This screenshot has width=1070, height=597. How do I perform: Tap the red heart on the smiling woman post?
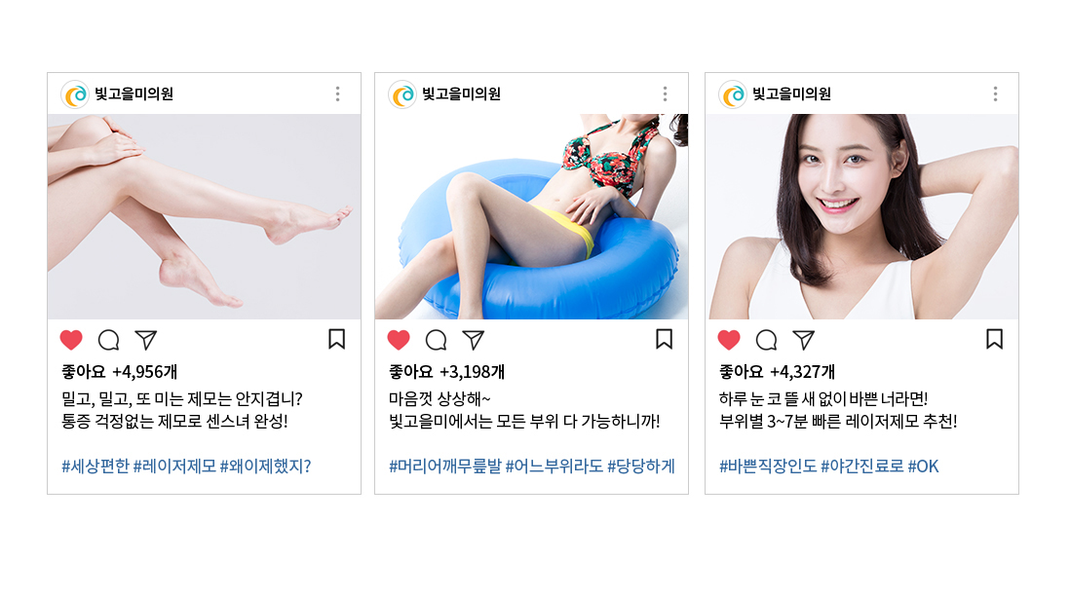click(x=729, y=340)
